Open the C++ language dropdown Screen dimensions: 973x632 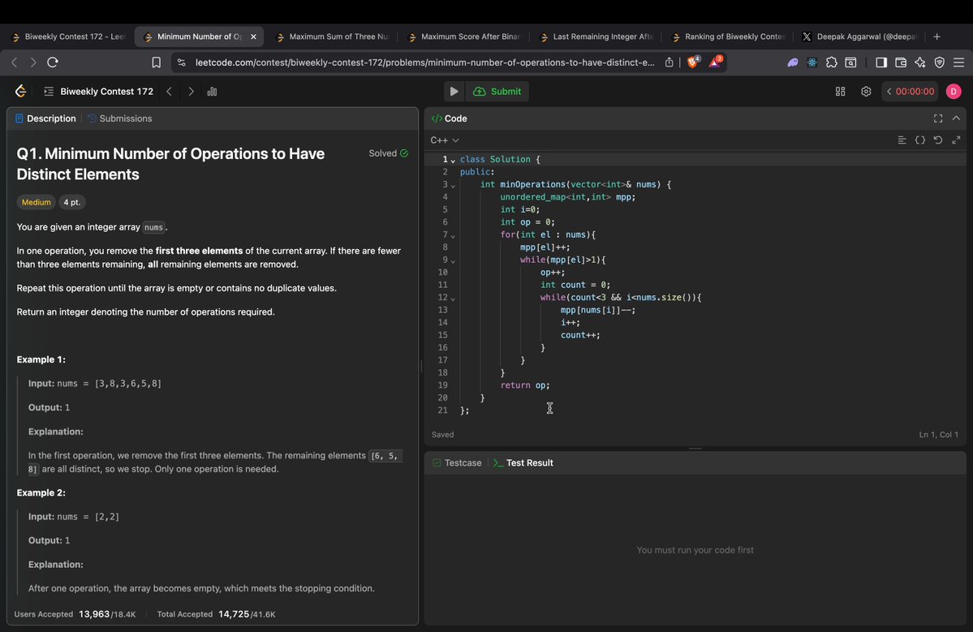445,140
